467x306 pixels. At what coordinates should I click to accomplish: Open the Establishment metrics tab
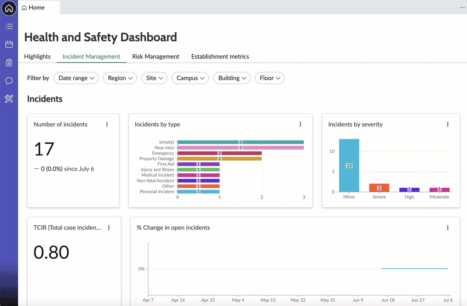(x=220, y=57)
